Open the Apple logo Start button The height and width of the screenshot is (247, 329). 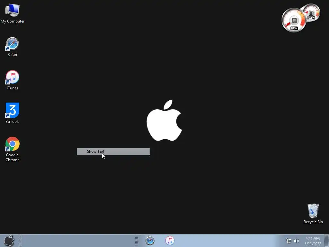(9, 241)
